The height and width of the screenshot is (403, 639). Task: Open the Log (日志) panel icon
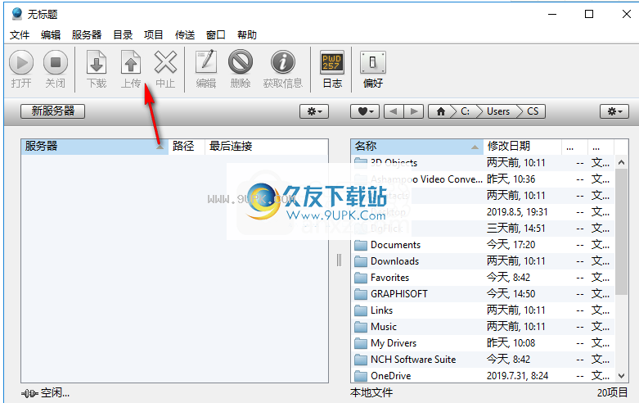332,63
